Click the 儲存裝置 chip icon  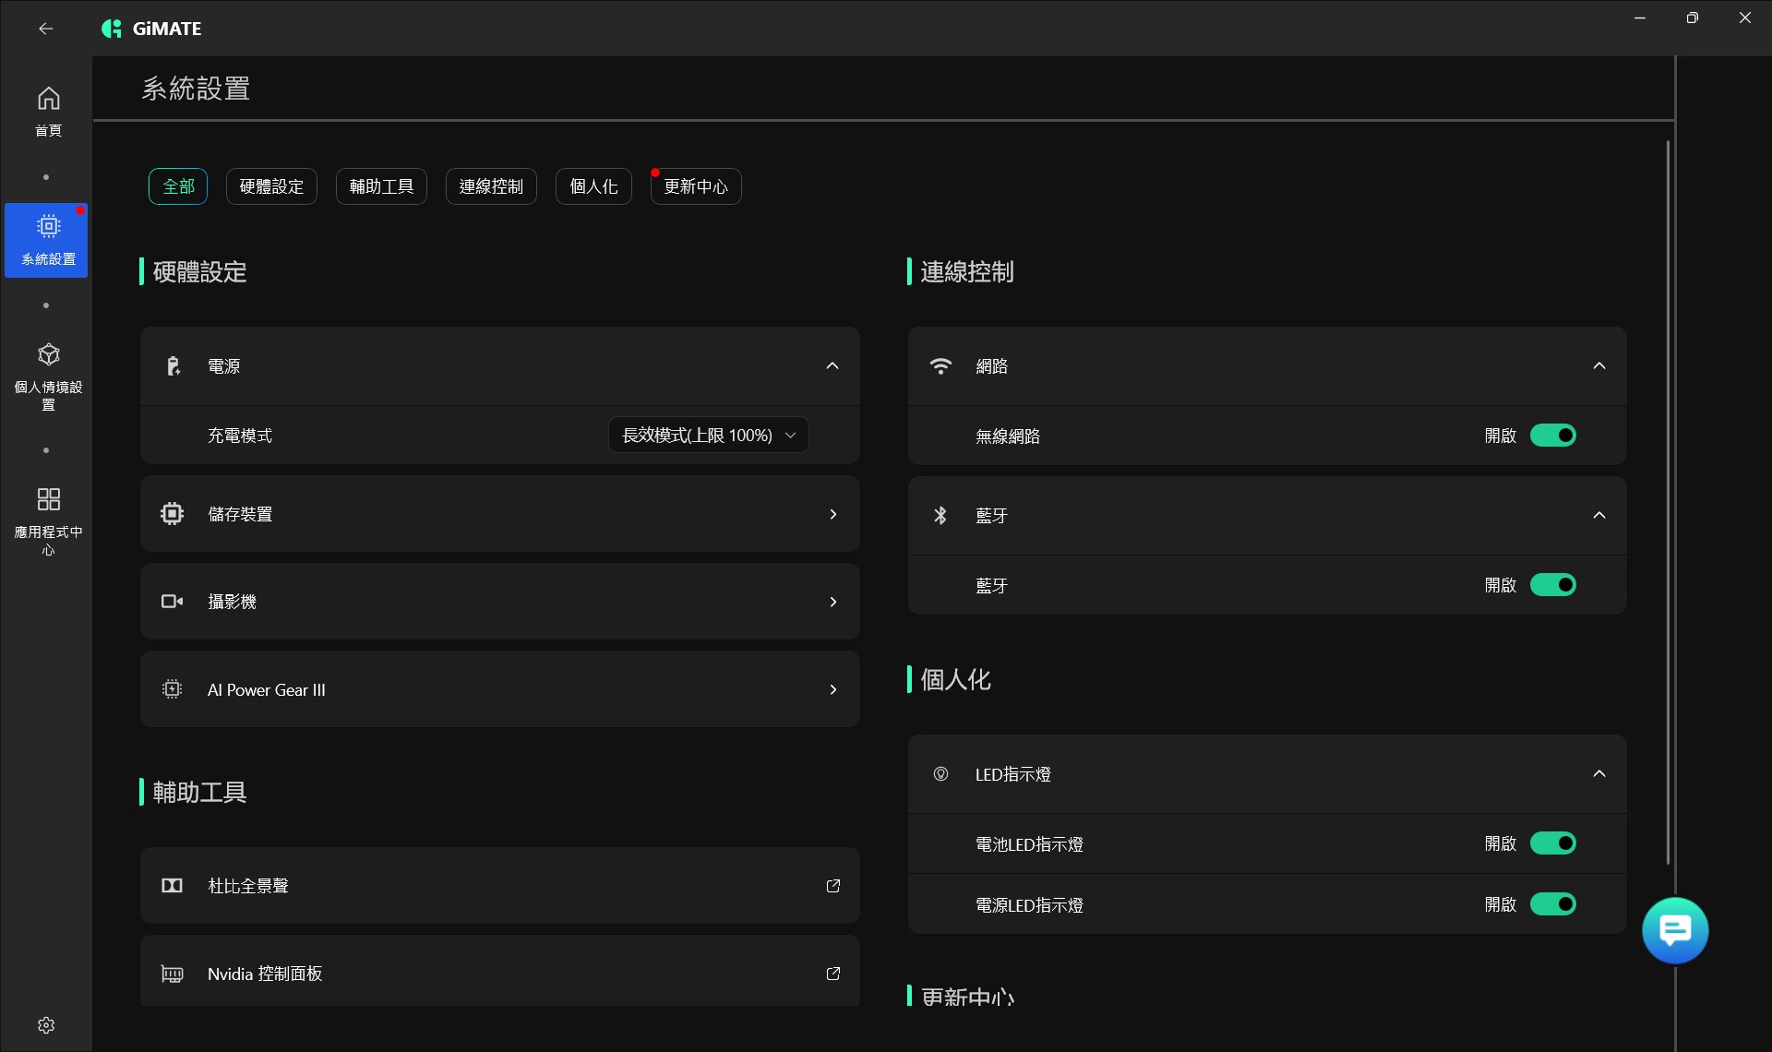(x=172, y=514)
